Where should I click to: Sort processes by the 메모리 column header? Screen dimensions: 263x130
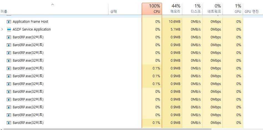pos(172,9)
